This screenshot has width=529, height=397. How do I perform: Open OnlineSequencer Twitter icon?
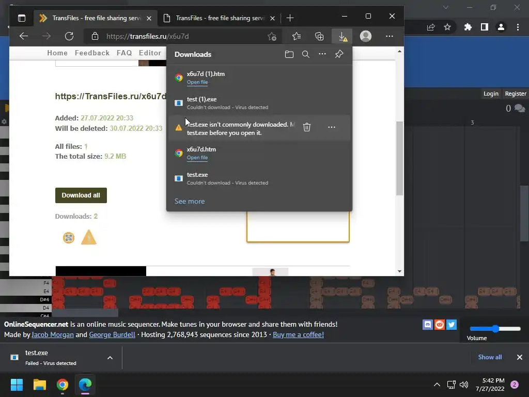452,325
